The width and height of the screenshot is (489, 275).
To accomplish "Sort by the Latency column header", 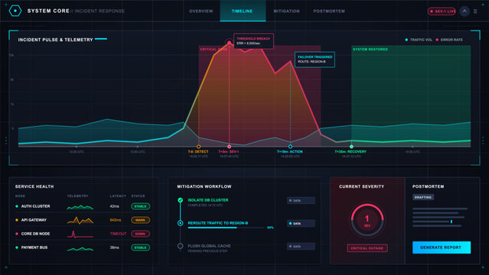I will [x=118, y=196].
